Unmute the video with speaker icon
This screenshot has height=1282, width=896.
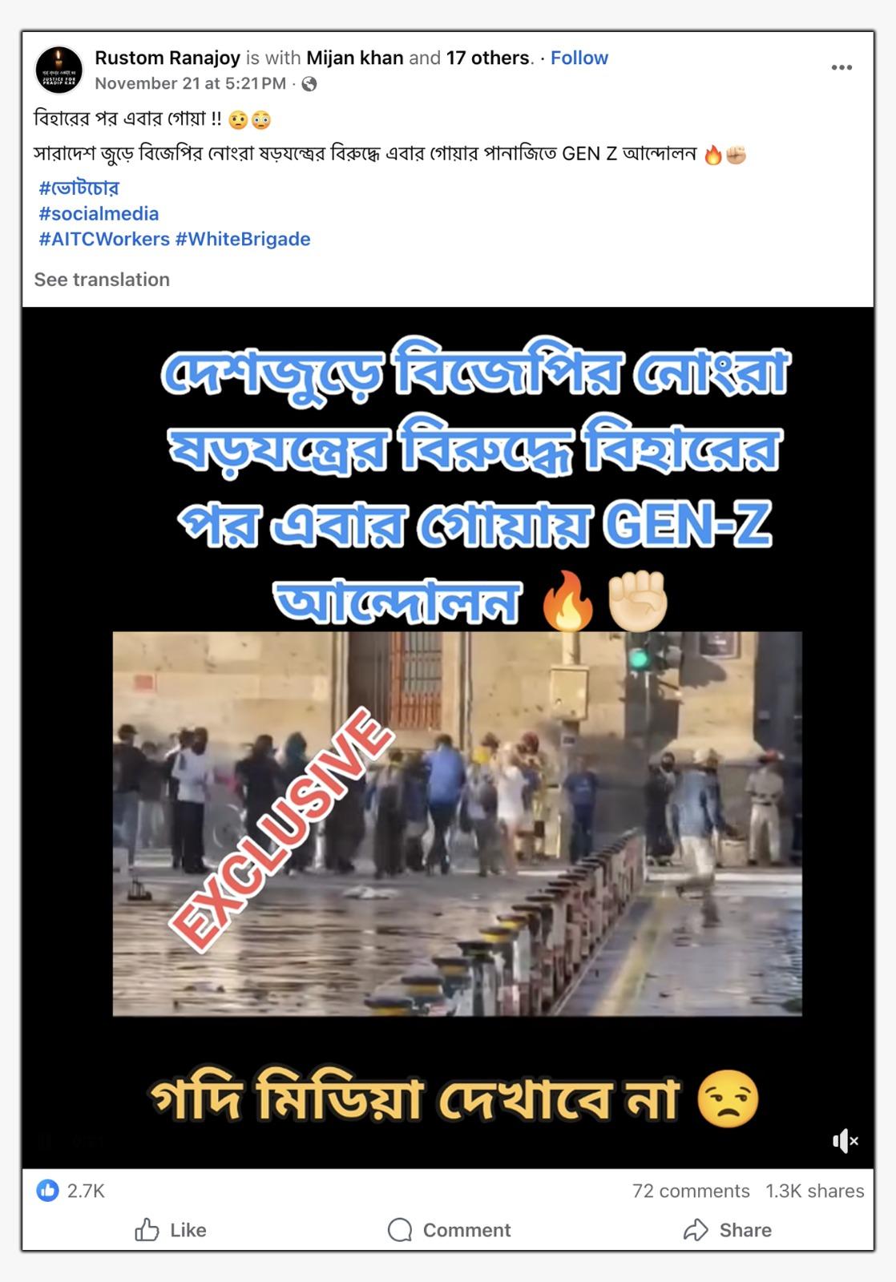click(845, 1141)
